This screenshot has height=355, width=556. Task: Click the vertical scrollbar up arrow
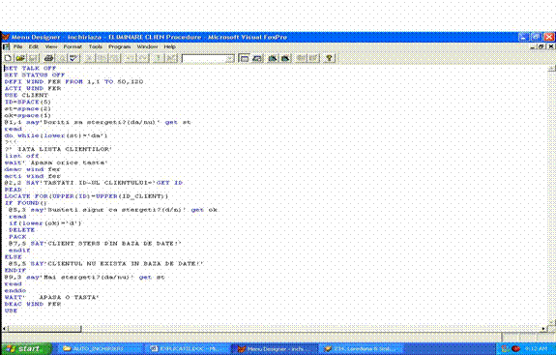point(552,68)
